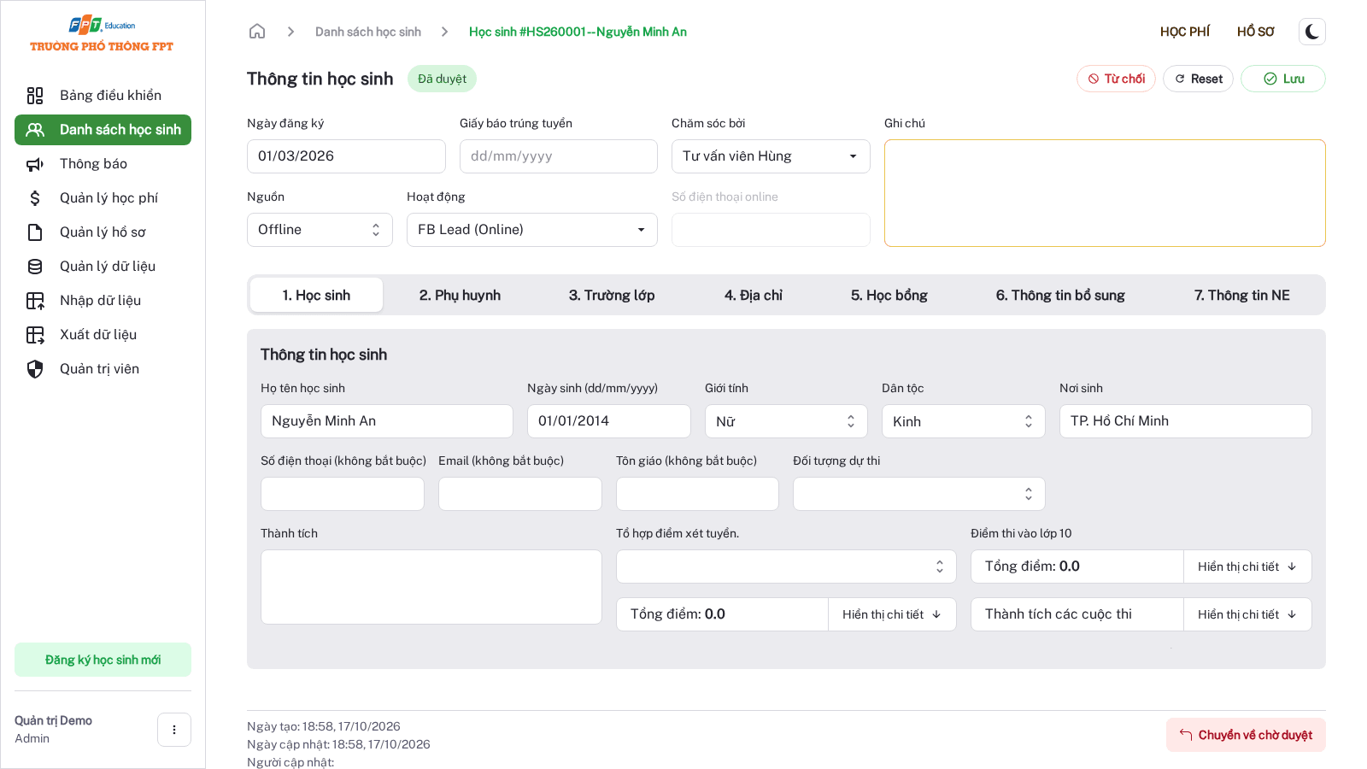The height and width of the screenshot is (769, 1367).
Task: Click the shield icon for Quản trị viên
Action: [35, 369]
